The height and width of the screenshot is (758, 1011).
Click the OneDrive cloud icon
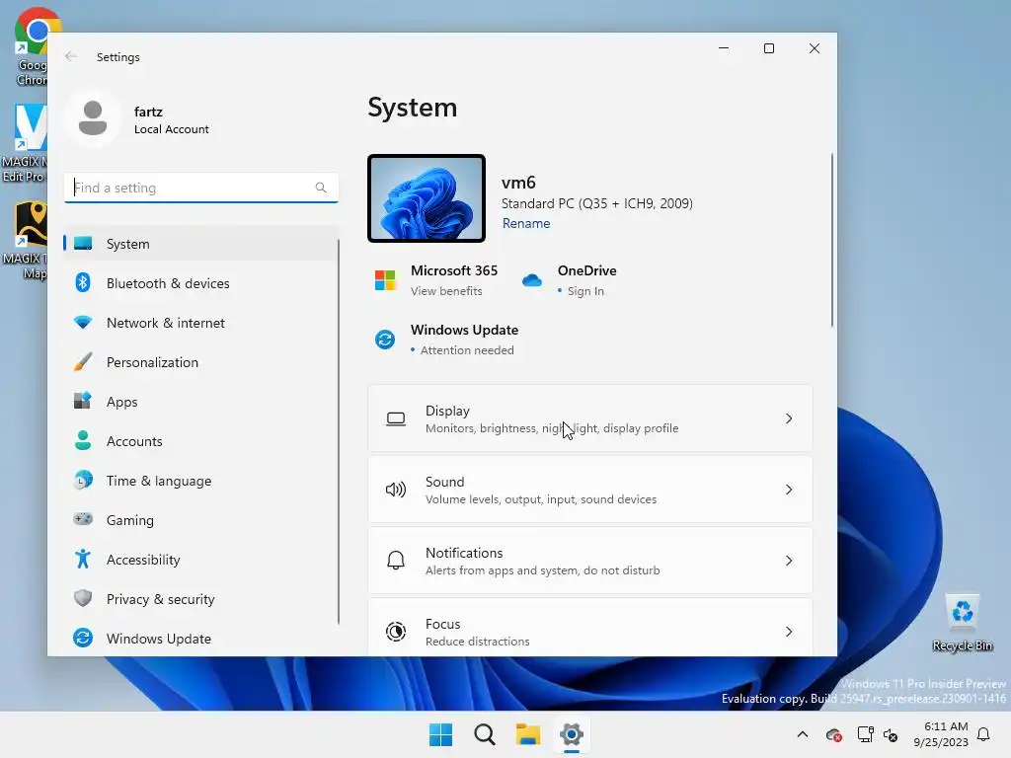pos(532,279)
